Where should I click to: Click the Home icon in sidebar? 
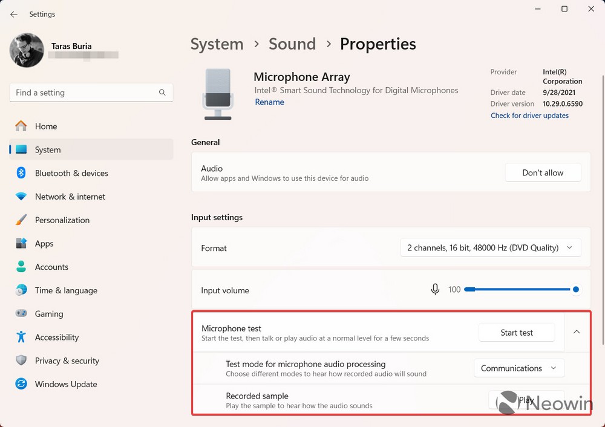pos(21,126)
